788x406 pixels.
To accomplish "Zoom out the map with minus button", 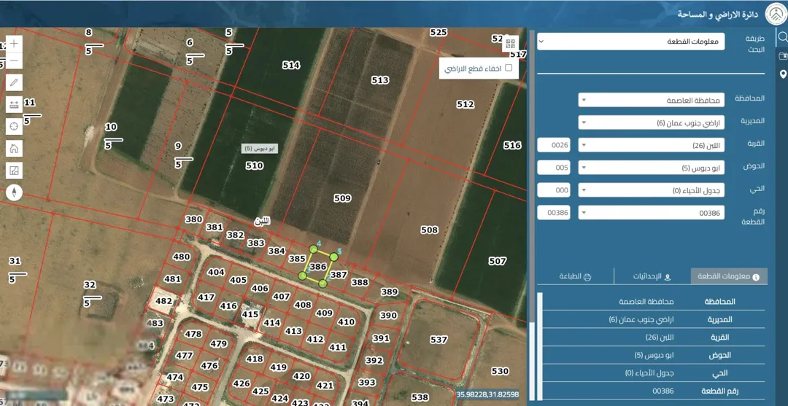I will coord(14,61).
